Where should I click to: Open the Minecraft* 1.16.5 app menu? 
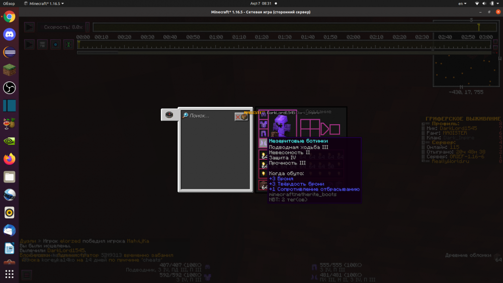point(44,4)
